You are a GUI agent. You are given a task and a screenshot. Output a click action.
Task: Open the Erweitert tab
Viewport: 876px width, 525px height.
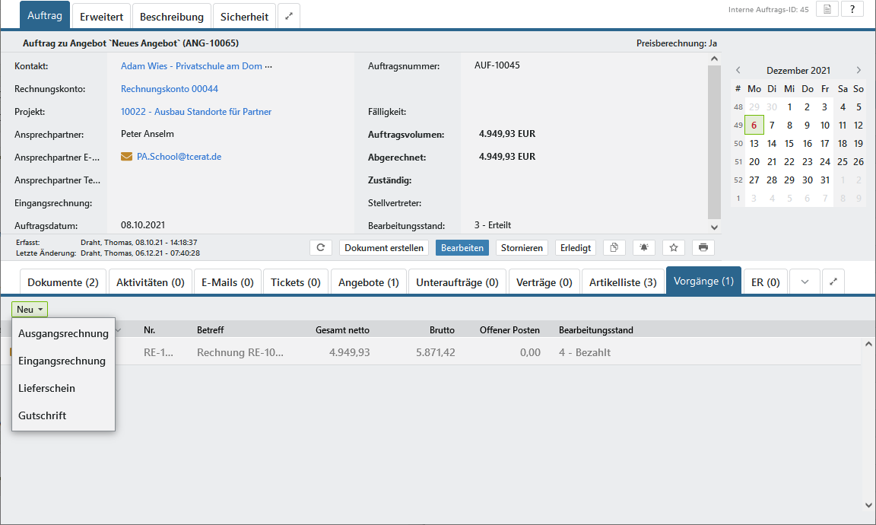point(101,16)
